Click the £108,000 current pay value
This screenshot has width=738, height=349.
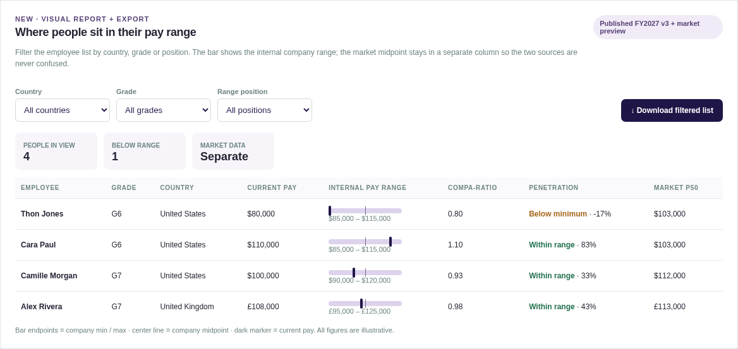click(263, 307)
